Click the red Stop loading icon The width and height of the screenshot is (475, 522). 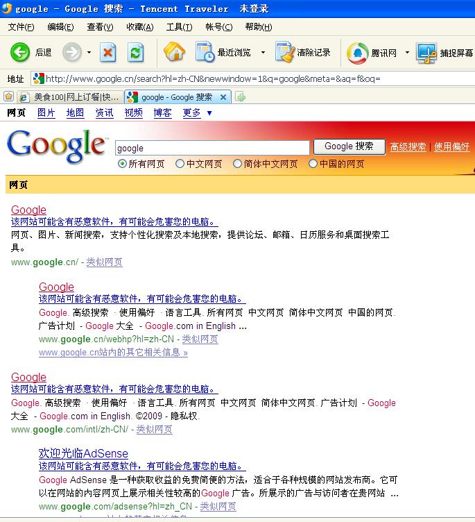tap(108, 52)
